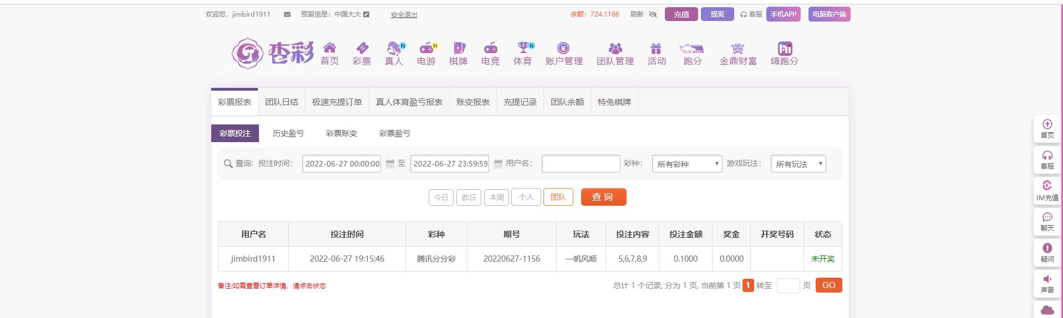Click the 刷新 refresh balance link
The image size is (1063, 318).
637,14
